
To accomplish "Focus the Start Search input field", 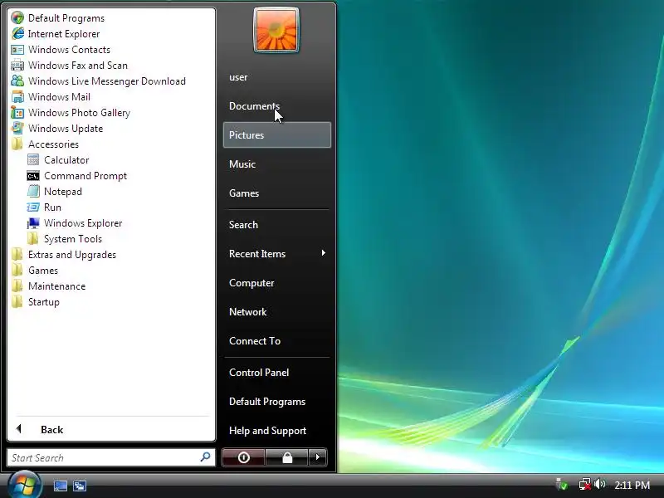I will 111,457.
